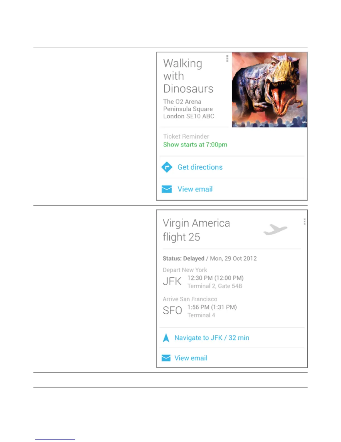Click the navigation arrow icon beside Navigate to JFK
The image size is (341, 442).
166,338
